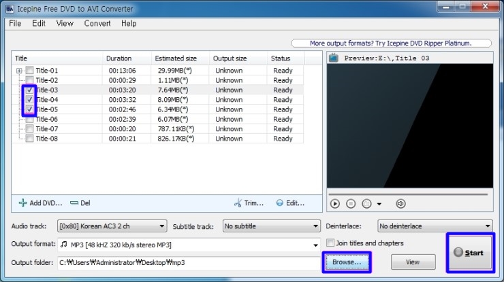Open the View menu
This screenshot has height=282, width=504.
[65, 23]
